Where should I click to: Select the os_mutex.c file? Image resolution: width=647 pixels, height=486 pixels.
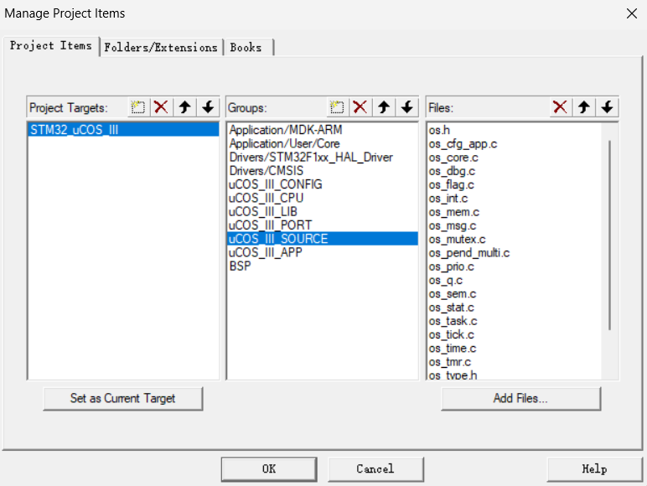click(x=514, y=239)
